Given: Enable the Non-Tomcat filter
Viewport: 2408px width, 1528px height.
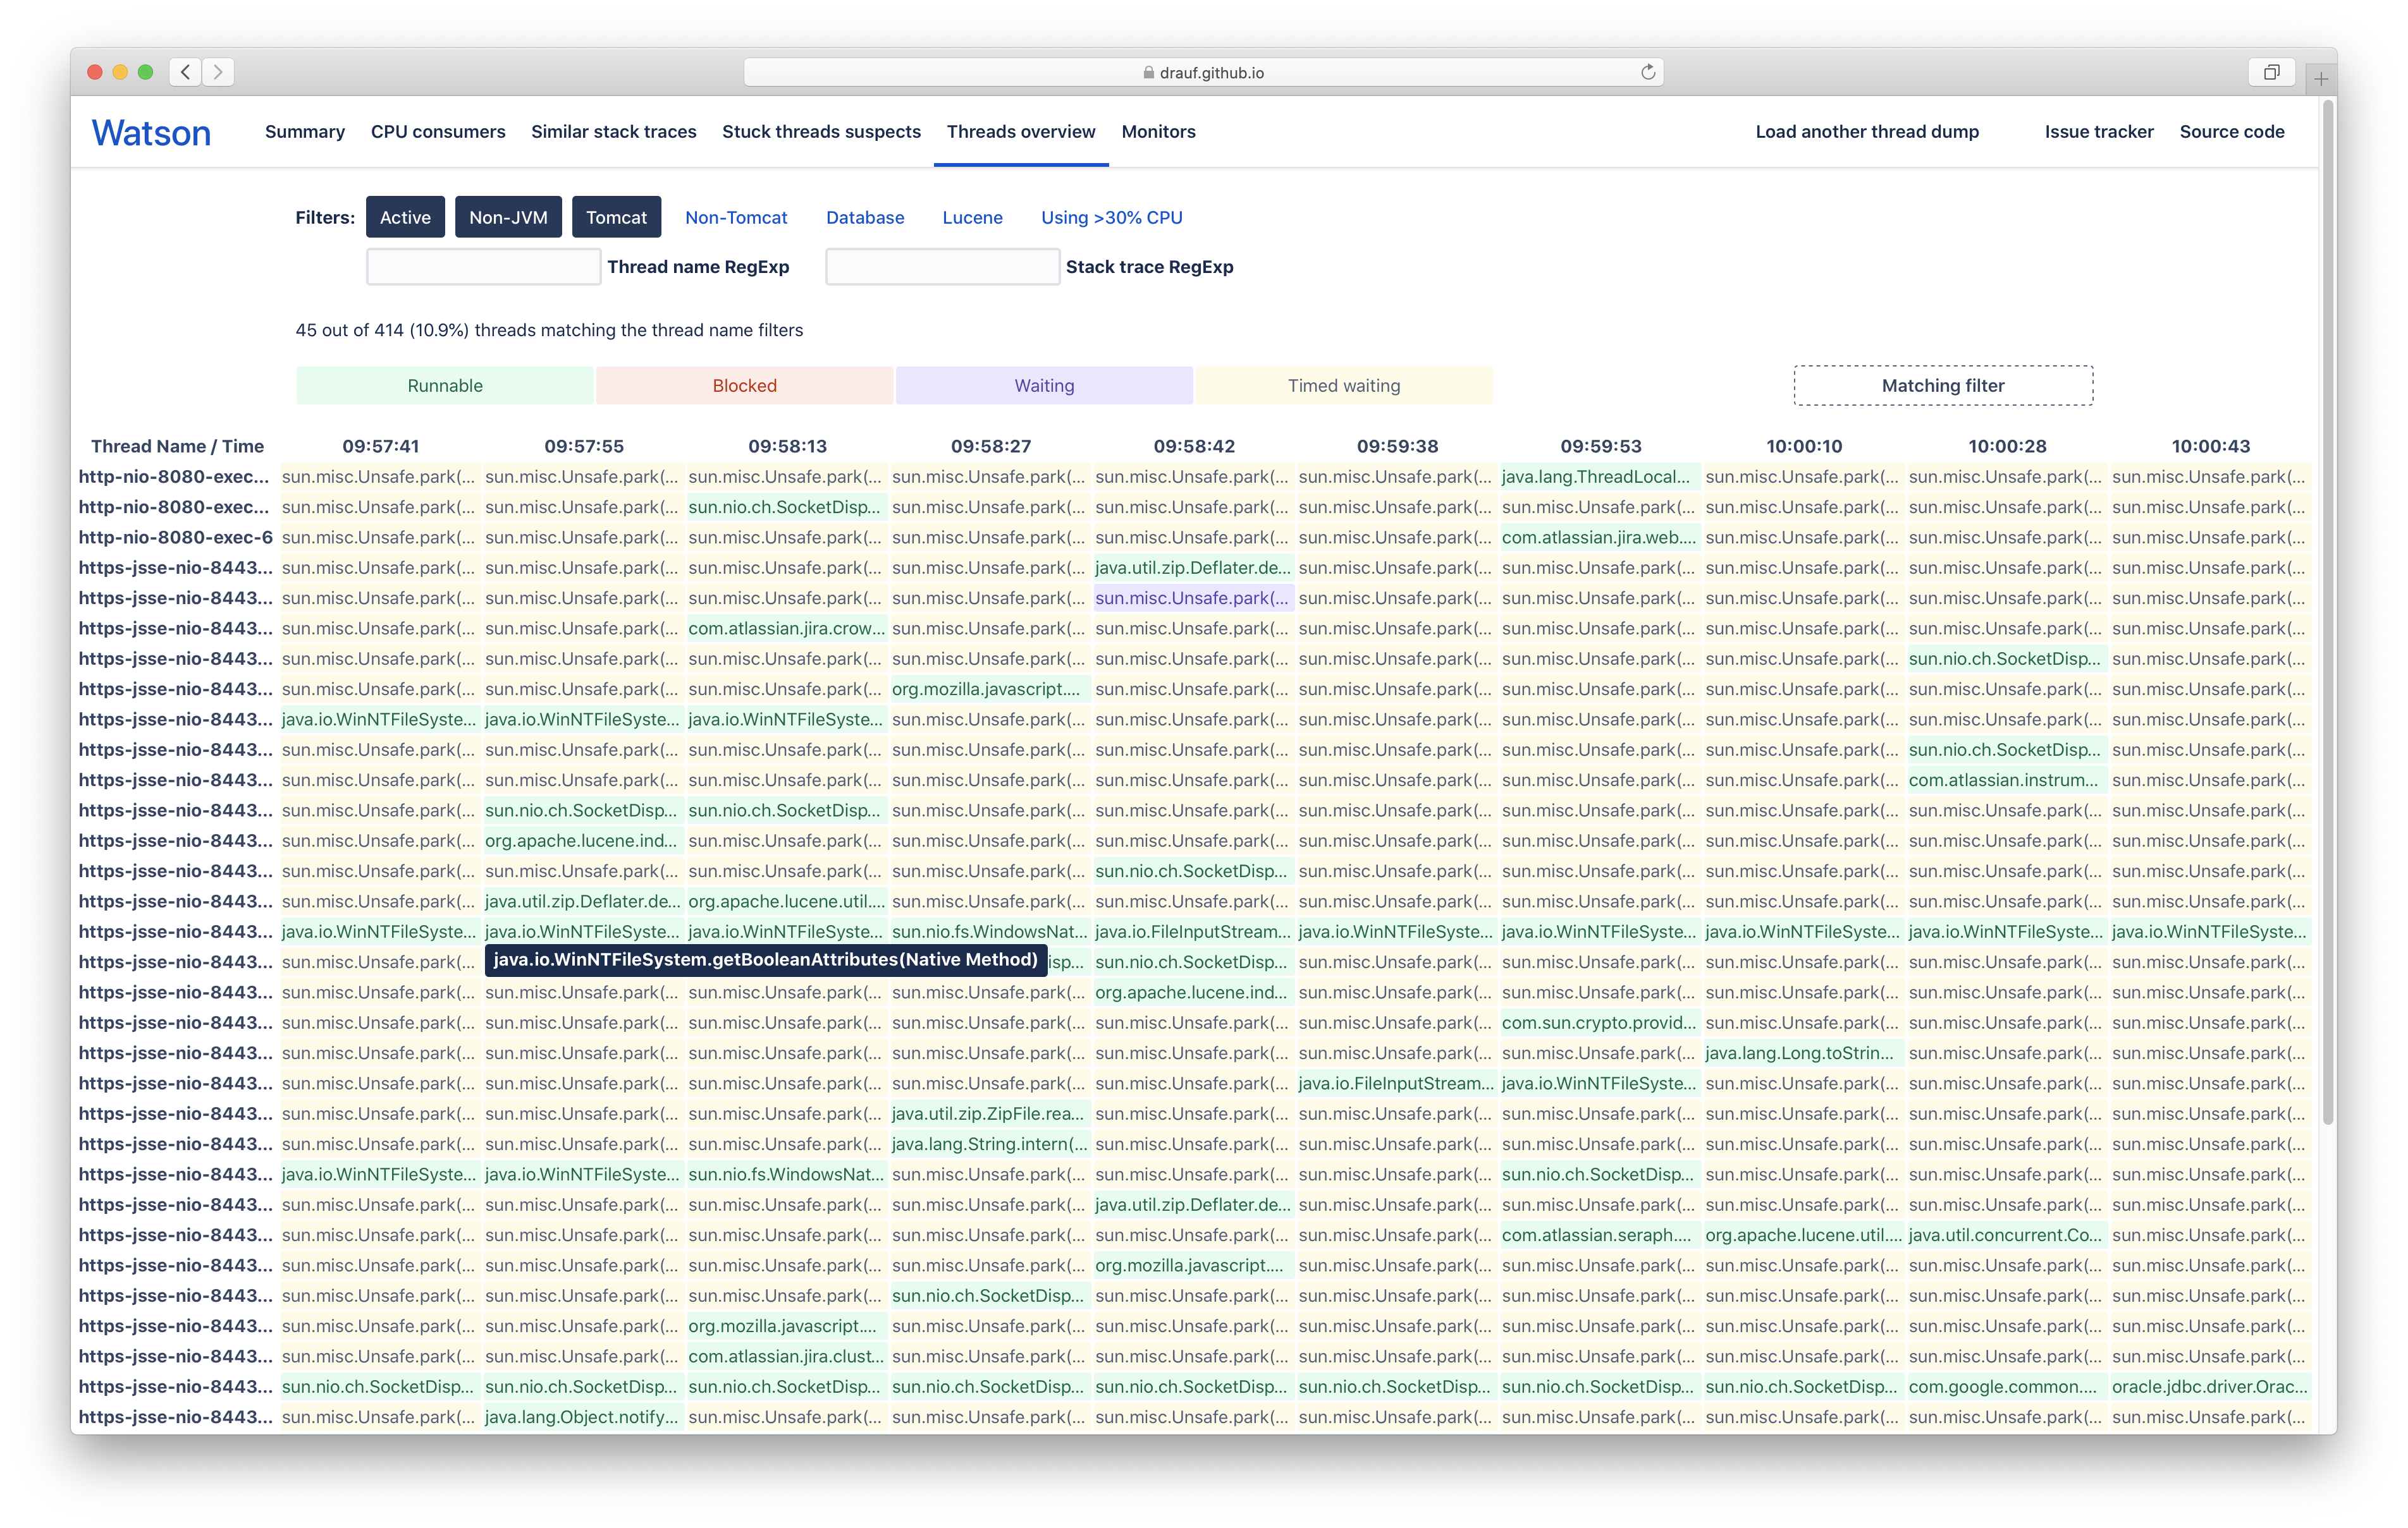Looking at the screenshot, I should 736,217.
